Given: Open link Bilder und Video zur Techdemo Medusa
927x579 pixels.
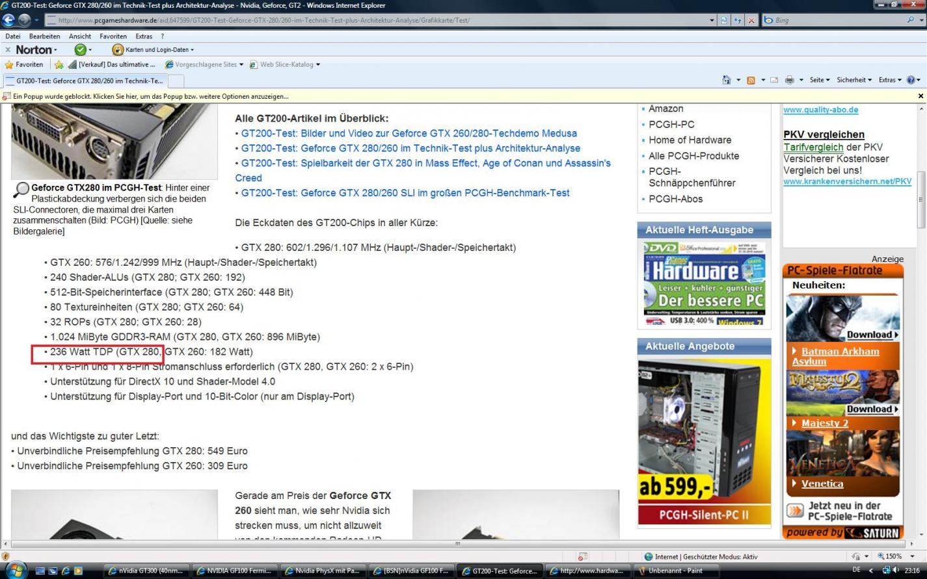Looking at the screenshot, I should tap(409, 133).
